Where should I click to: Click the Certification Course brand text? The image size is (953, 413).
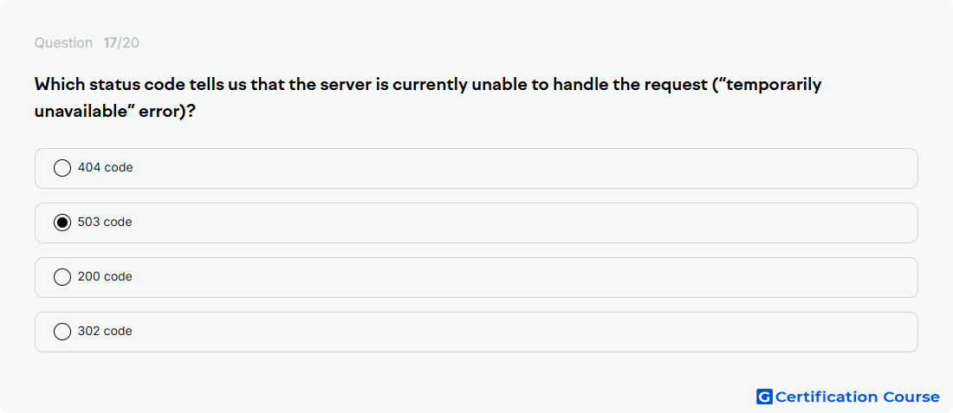858,397
